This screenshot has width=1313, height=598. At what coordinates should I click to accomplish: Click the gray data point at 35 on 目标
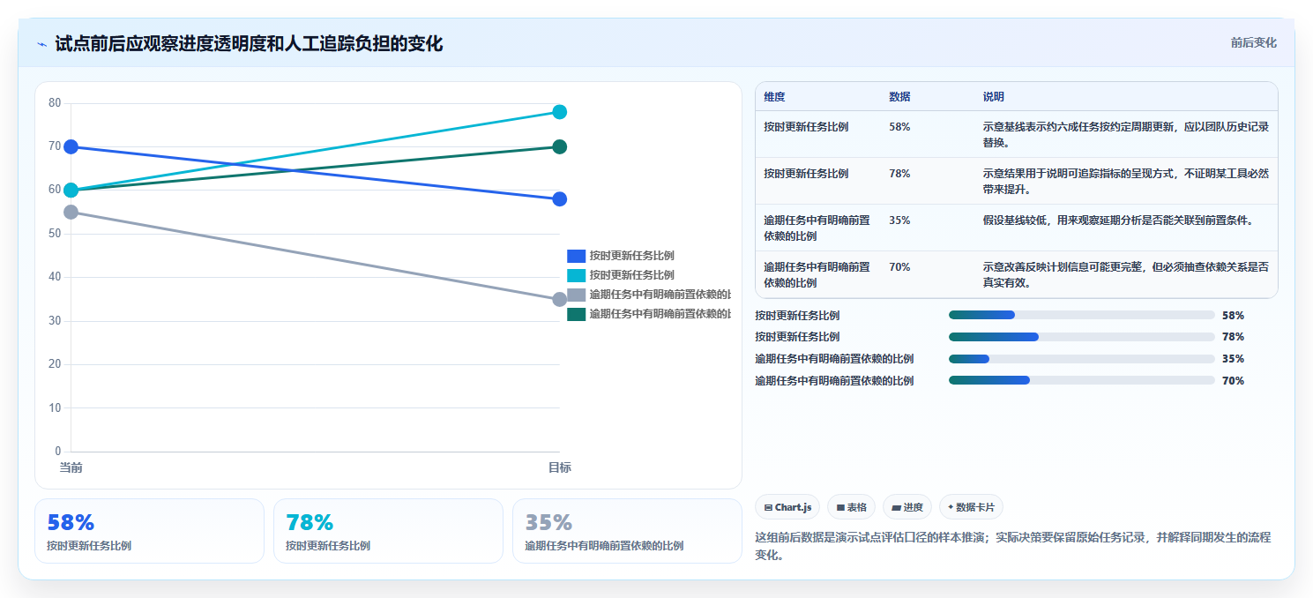tap(559, 299)
